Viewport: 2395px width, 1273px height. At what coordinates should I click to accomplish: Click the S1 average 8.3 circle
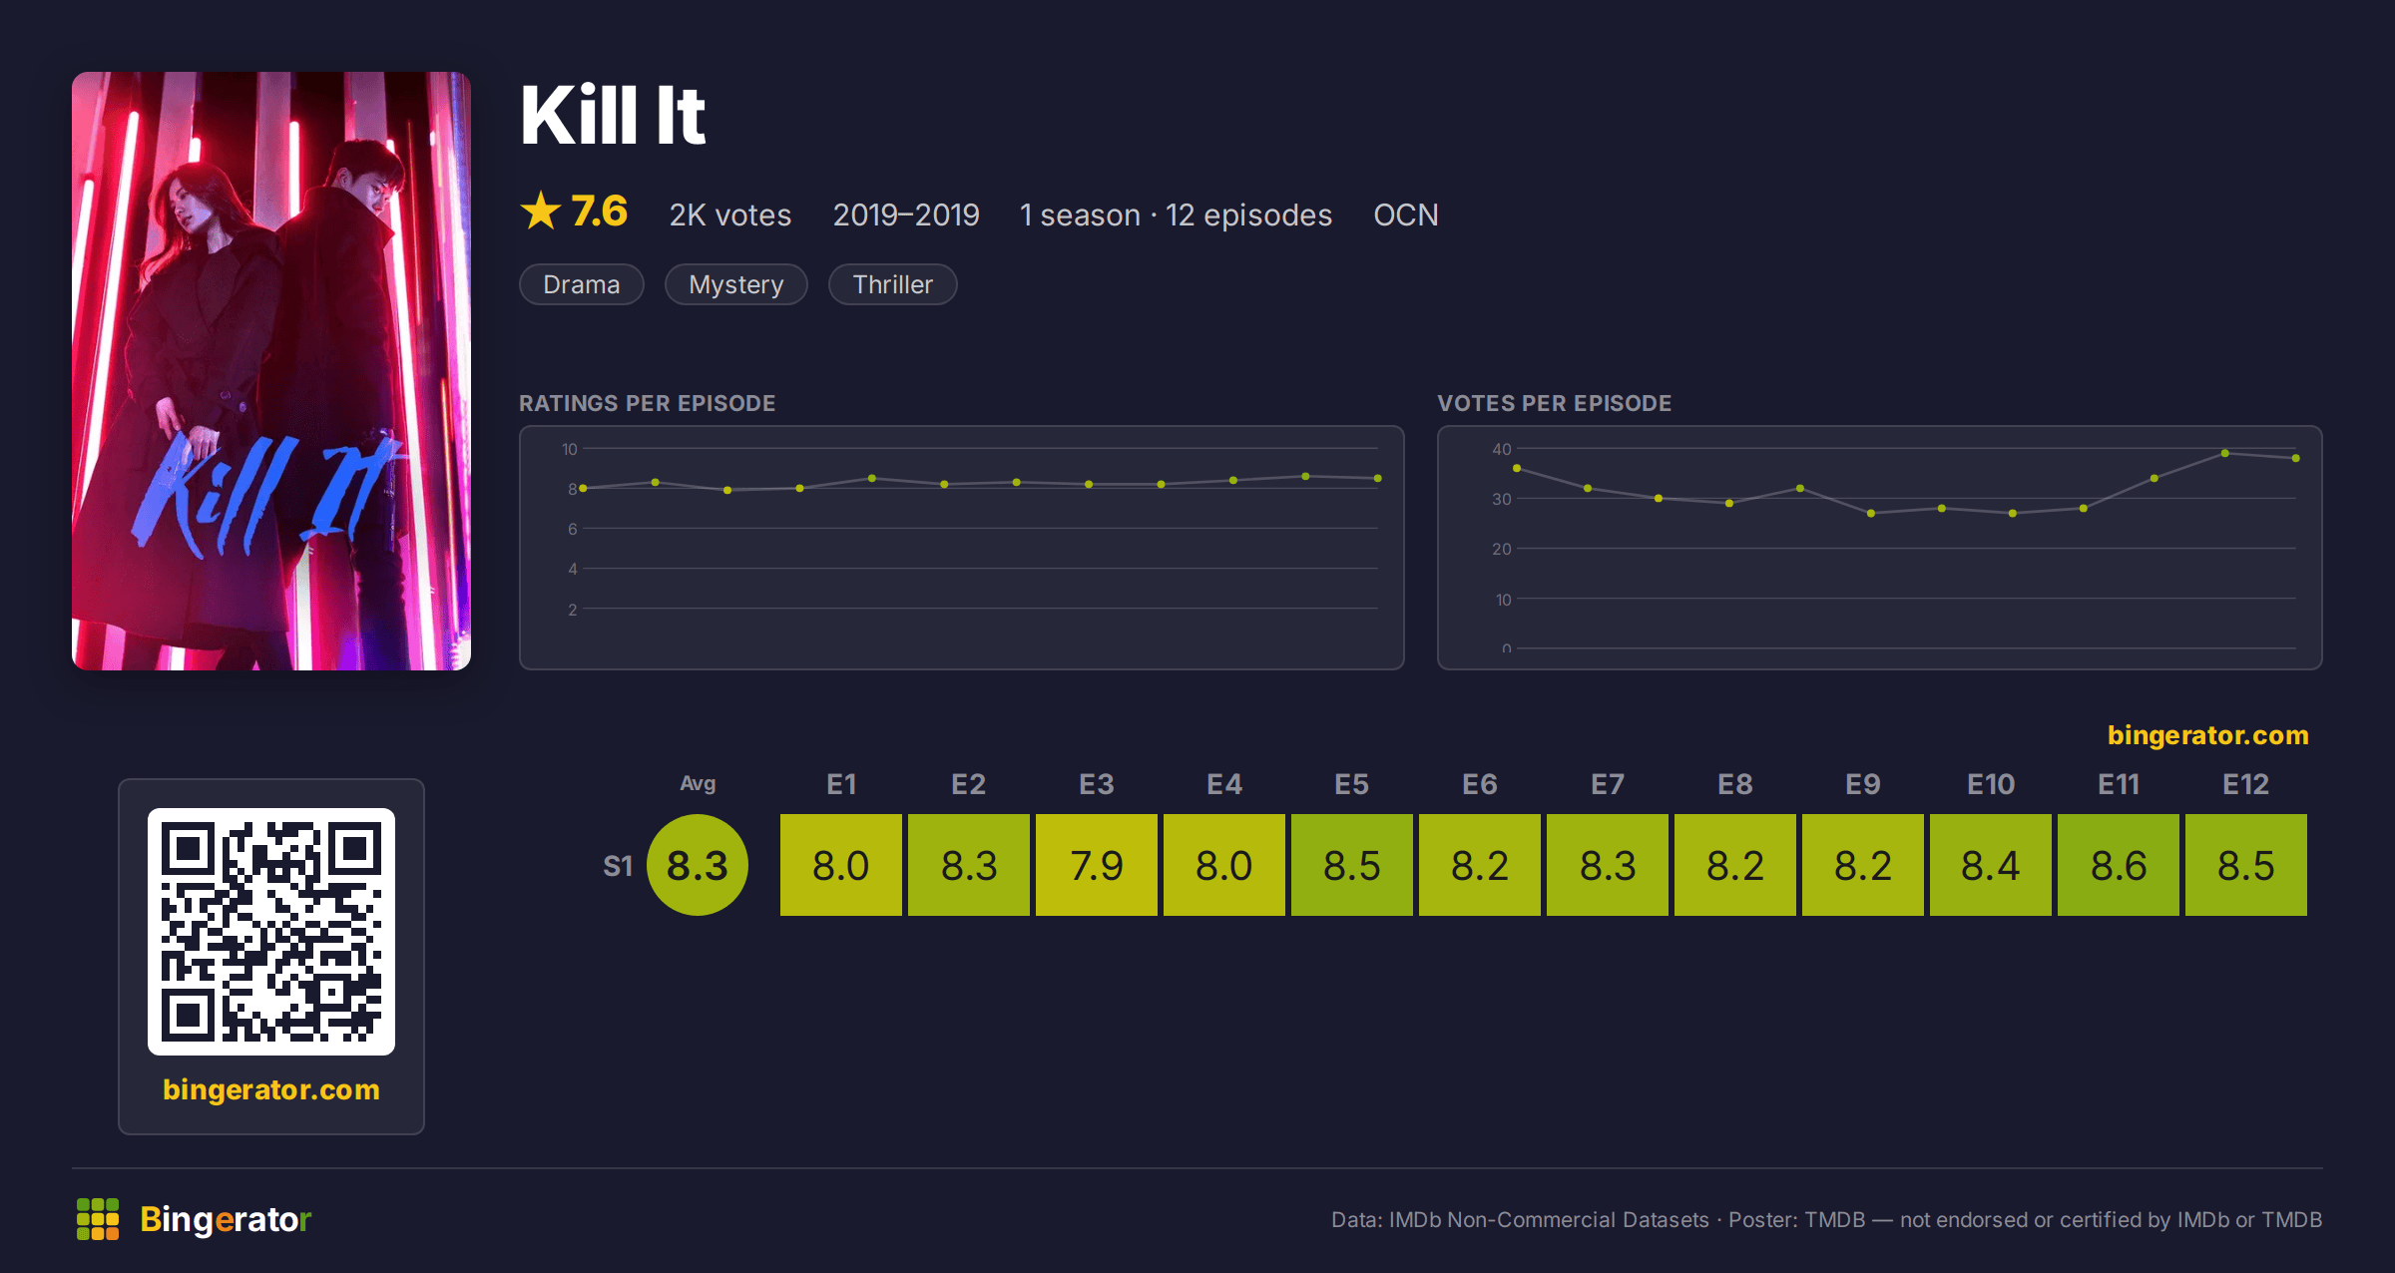698,865
